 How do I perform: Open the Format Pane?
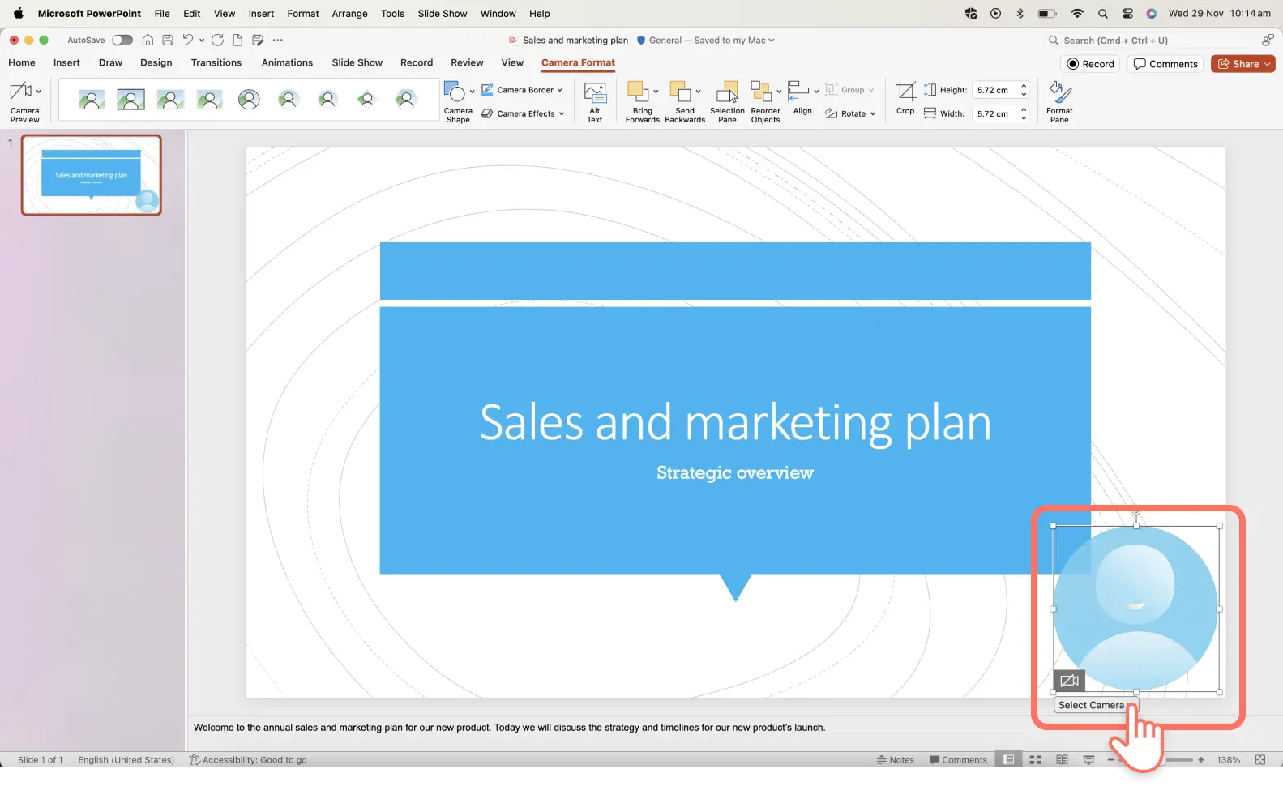(x=1059, y=101)
